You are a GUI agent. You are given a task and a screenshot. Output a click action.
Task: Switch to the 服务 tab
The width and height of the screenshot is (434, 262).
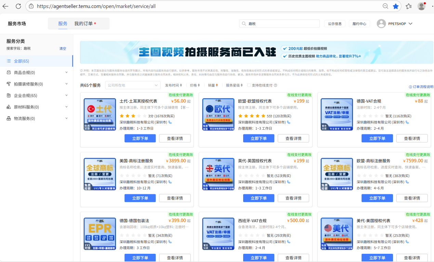click(63, 24)
